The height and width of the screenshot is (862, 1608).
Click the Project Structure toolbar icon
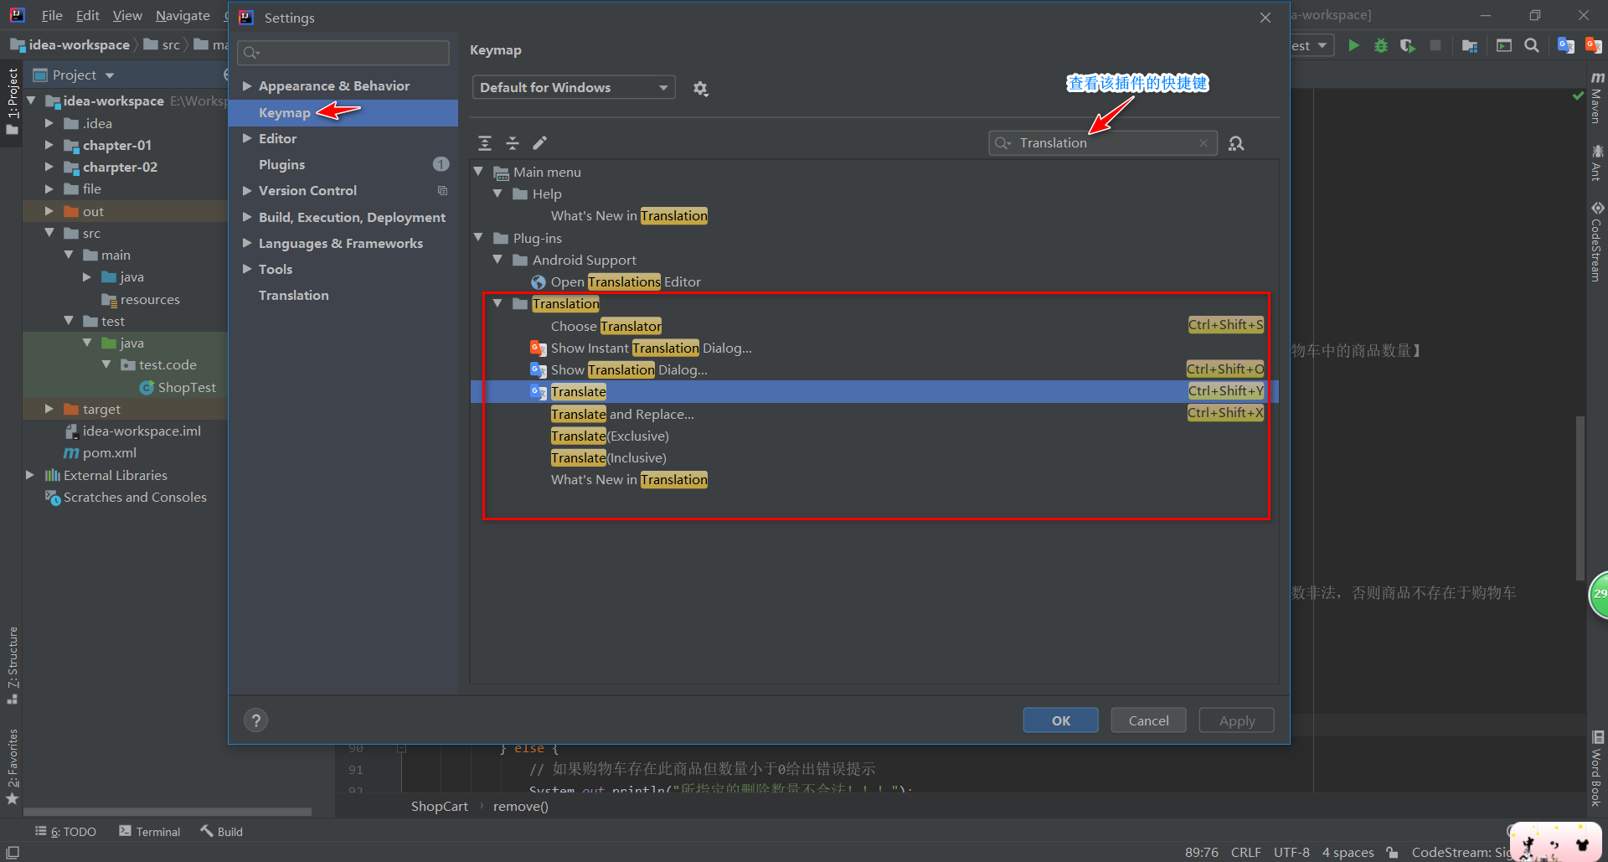click(1469, 45)
